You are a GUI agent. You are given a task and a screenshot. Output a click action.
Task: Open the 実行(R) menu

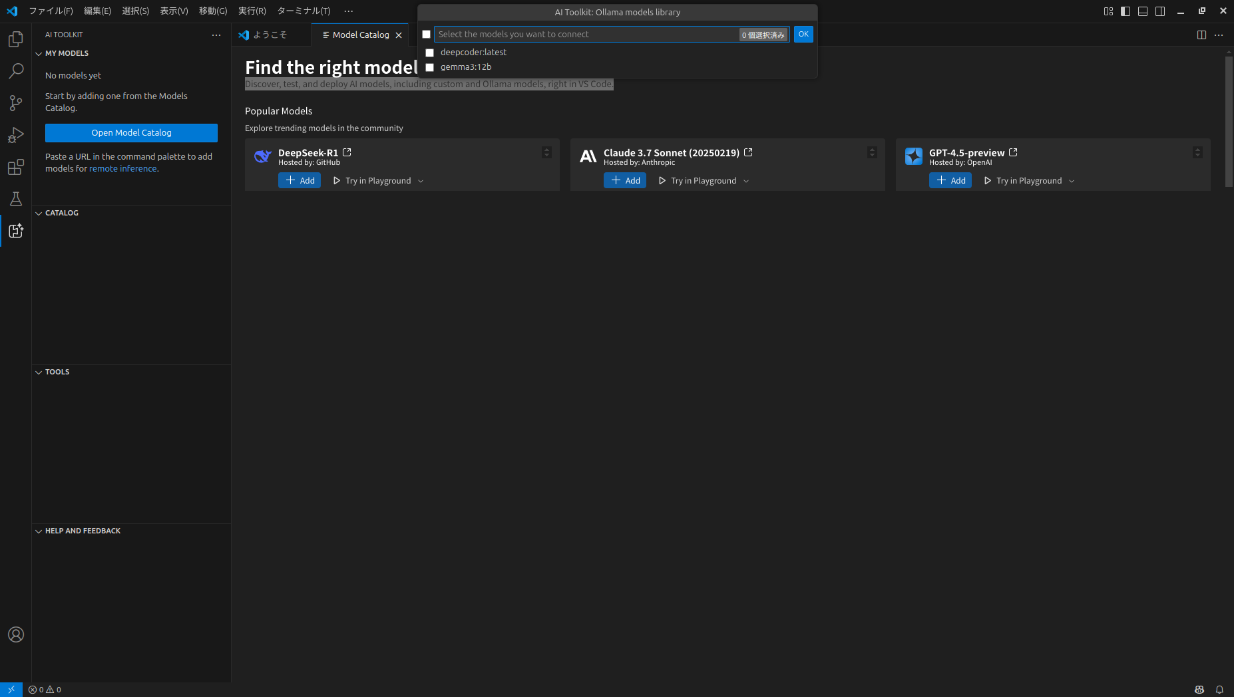coord(252,11)
